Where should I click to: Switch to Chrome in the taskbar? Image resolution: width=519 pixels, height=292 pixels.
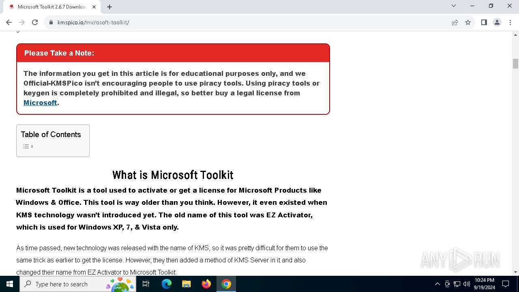click(226, 284)
